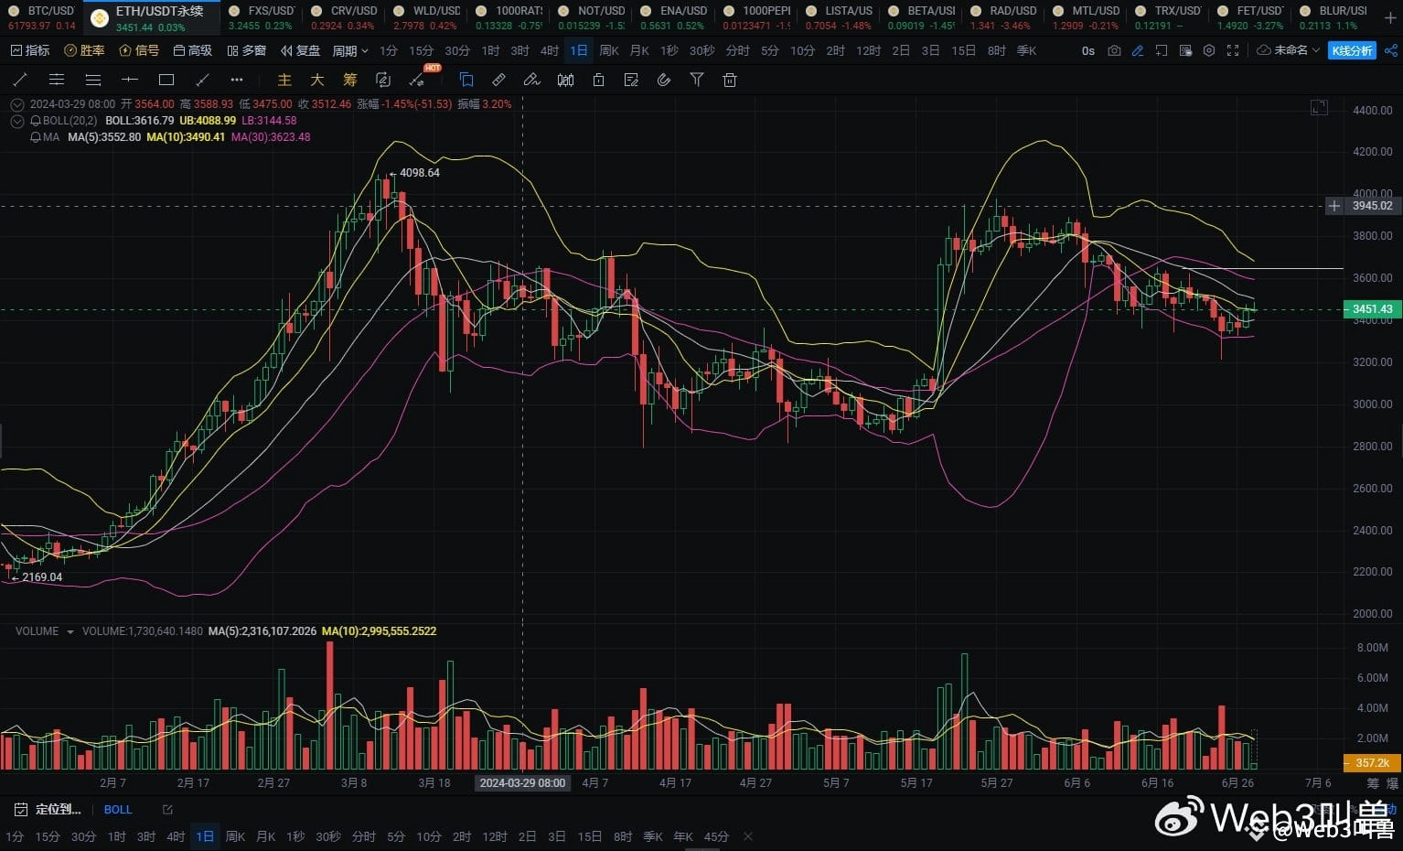This screenshot has width=1403, height=851.
Task: Switch to the WLD/USDT symbol tab
Action: [426, 17]
